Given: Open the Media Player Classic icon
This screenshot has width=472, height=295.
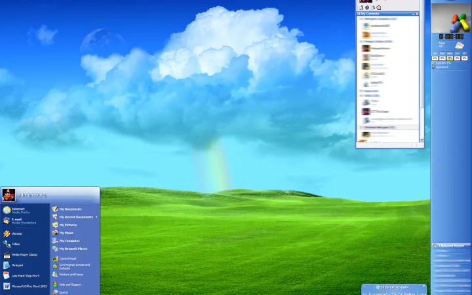Looking at the screenshot, I should pyautogui.click(x=7, y=254).
